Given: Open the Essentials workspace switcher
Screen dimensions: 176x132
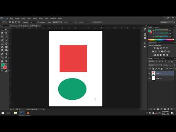Looking at the screenshot, I should [x=168, y=22].
